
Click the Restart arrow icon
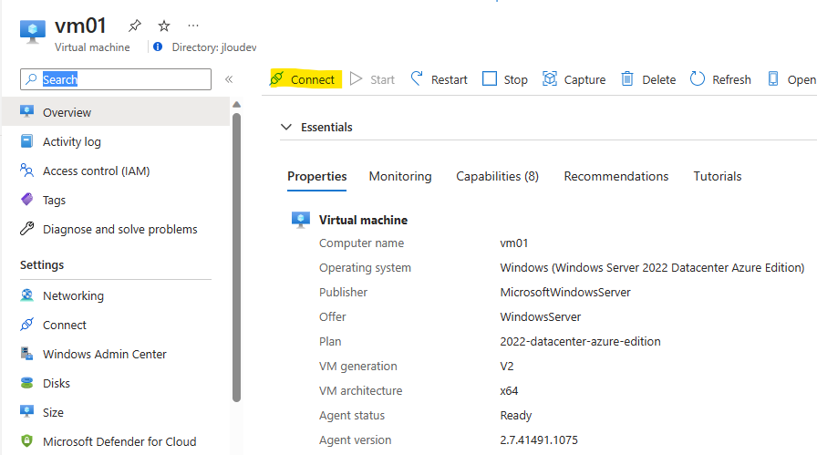pos(417,78)
